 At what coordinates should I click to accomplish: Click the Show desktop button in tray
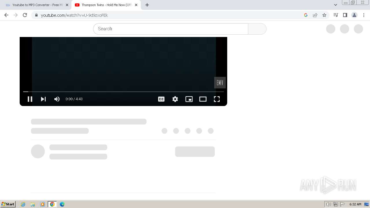pyautogui.click(x=367, y=204)
